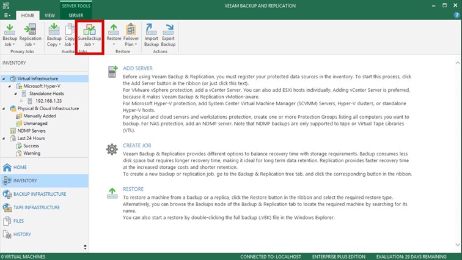Click the Home house icon in navigation
This screenshot has width=462, height=260.
click(x=7, y=168)
